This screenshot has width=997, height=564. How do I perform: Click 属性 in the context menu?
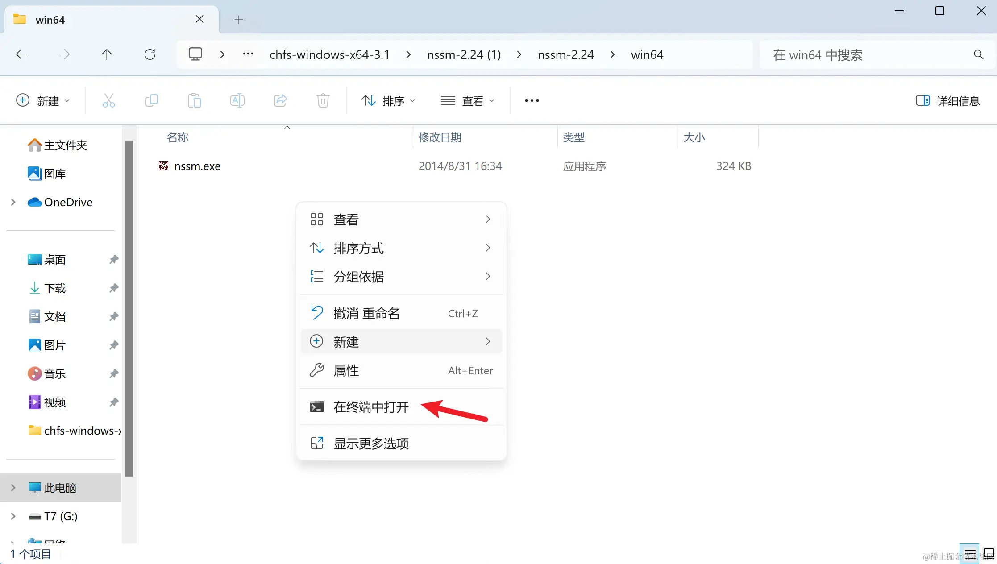coord(346,371)
